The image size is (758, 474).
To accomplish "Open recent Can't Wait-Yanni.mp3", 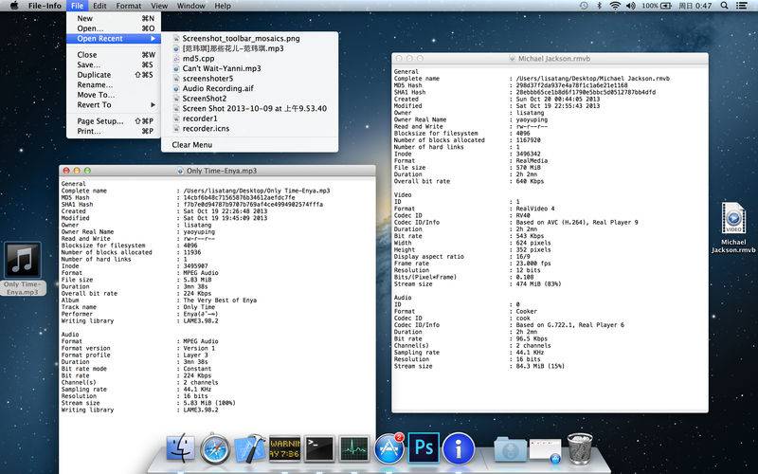I will [x=249, y=68].
